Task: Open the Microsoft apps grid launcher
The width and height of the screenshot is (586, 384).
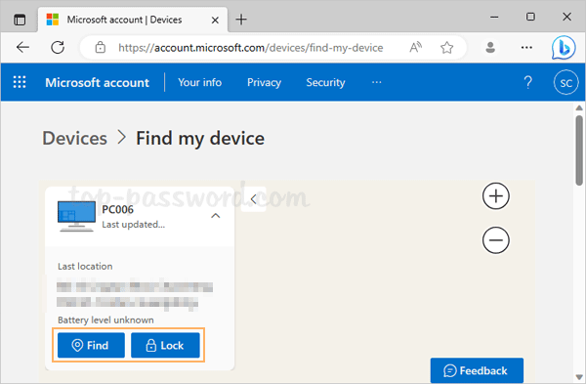Action: pos(20,82)
